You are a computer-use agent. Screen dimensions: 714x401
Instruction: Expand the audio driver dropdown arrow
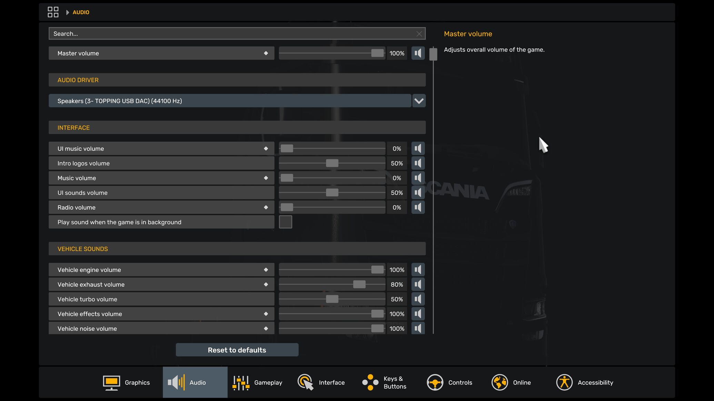(x=419, y=101)
